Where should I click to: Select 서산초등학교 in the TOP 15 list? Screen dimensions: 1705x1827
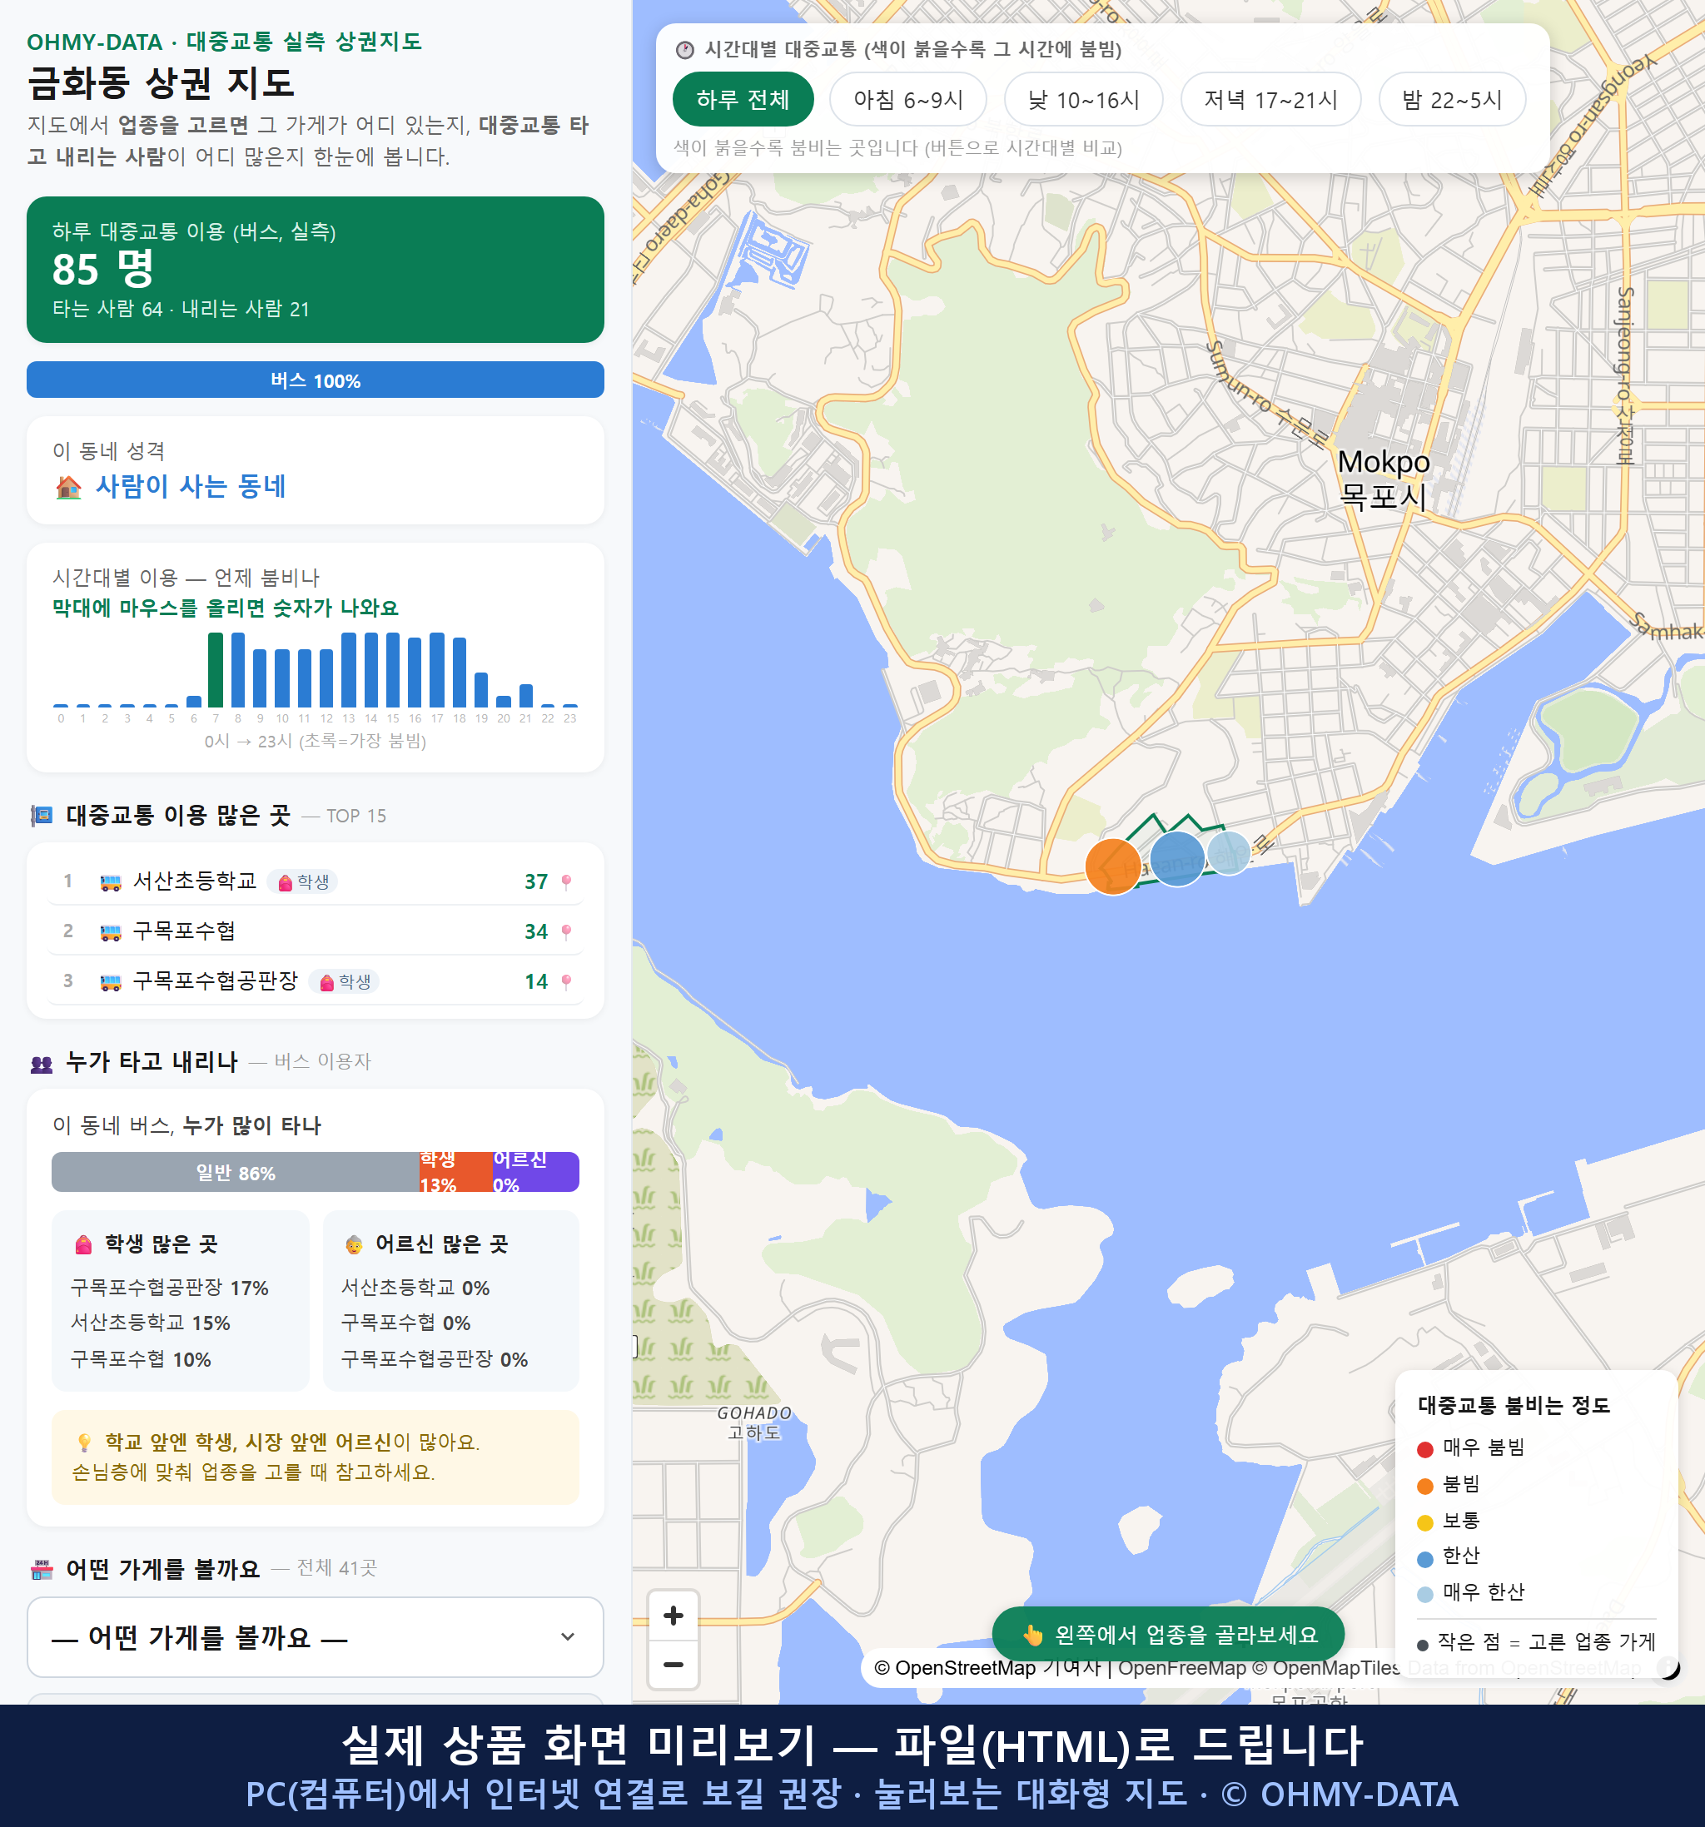tap(316, 881)
